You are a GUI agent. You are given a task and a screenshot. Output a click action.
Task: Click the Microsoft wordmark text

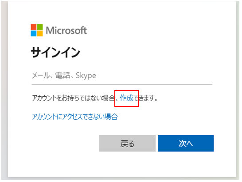66,30
